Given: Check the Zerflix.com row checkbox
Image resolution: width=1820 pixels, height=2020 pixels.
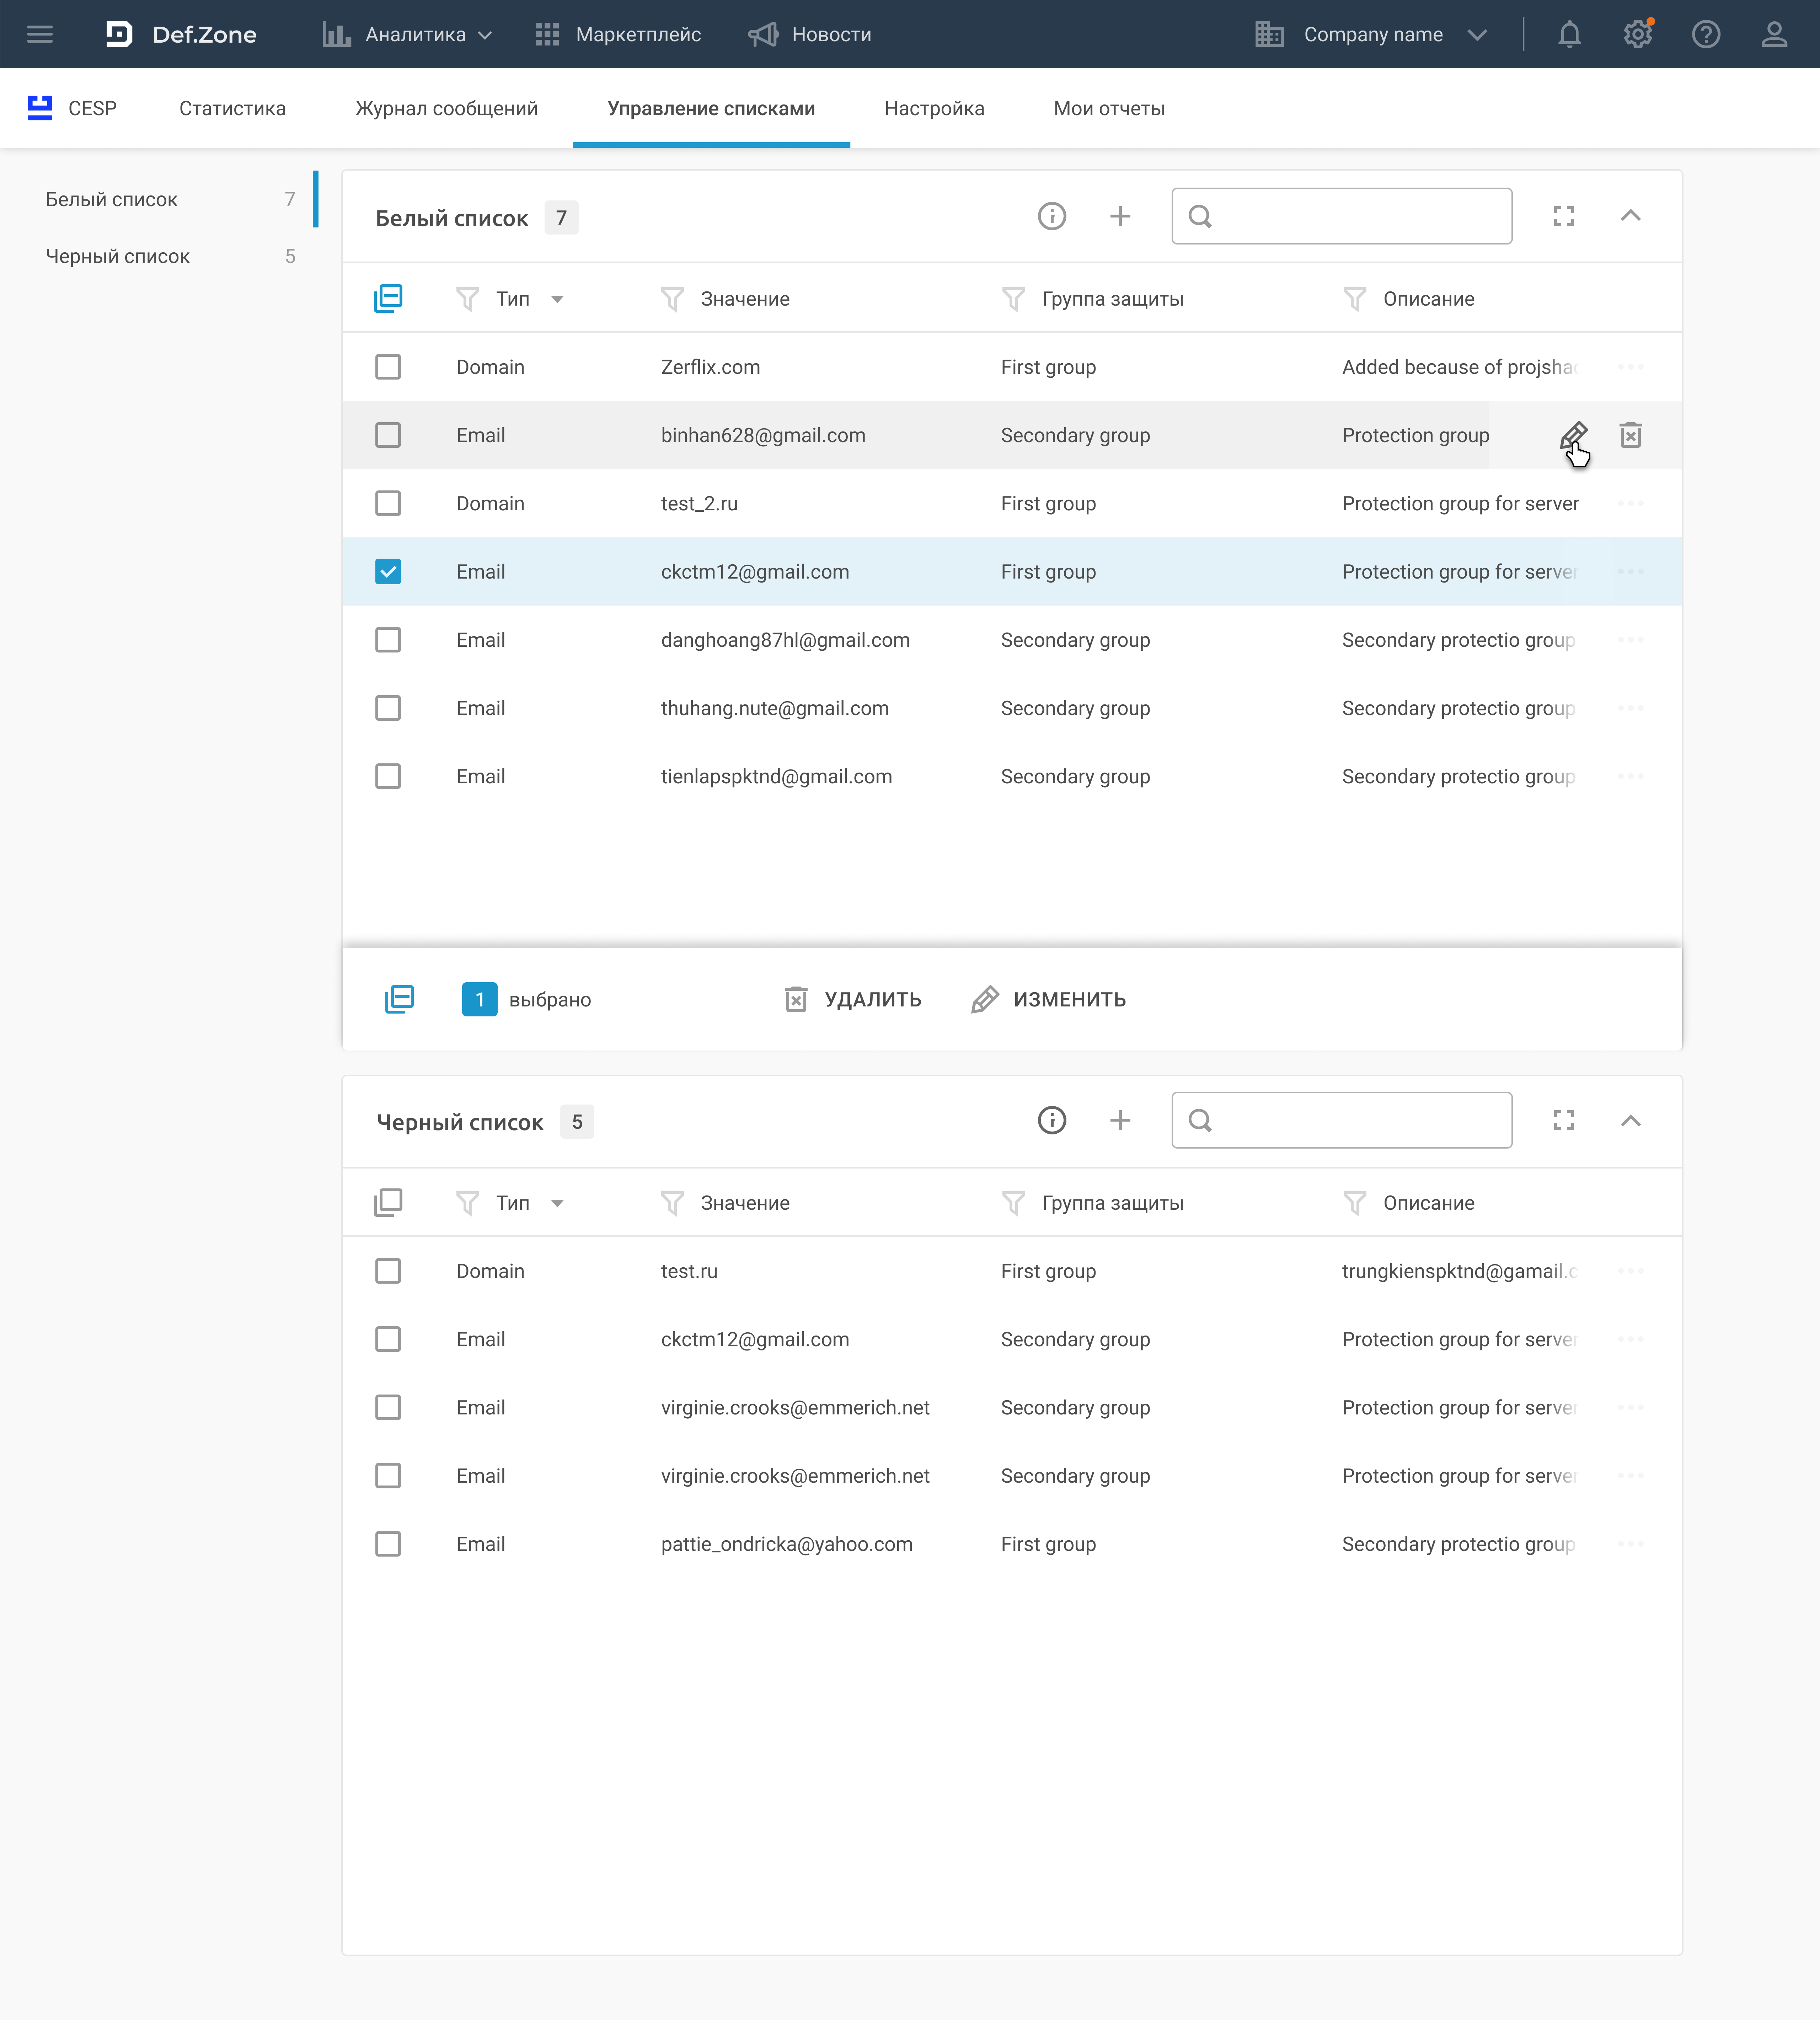Looking at the screenshot, I should point(388,367).
